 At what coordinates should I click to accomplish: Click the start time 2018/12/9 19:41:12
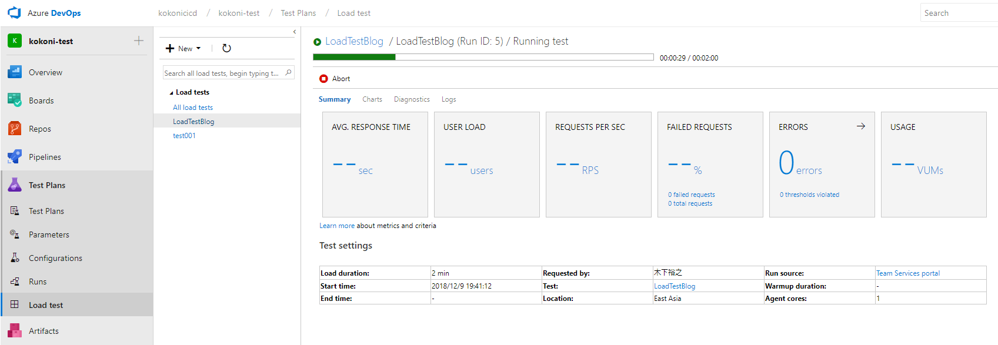(x=462, y=286)
